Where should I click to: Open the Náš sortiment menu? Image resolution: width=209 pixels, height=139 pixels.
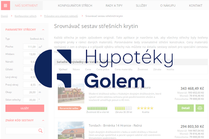[x=27, y=6]
